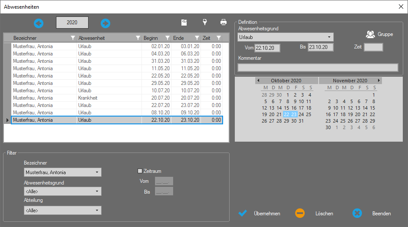
Task: Filter the Bezeichner column
Action: [73, 38]
